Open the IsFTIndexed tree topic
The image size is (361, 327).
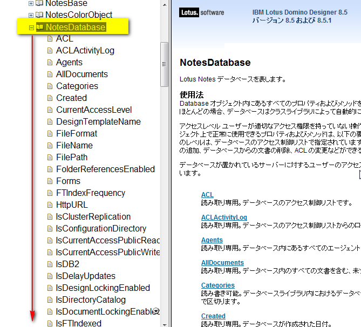78,323
